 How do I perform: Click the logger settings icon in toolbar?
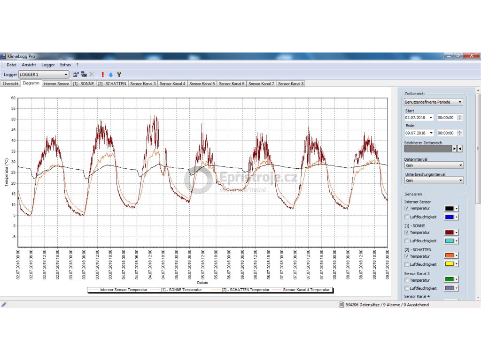[75, 74]
